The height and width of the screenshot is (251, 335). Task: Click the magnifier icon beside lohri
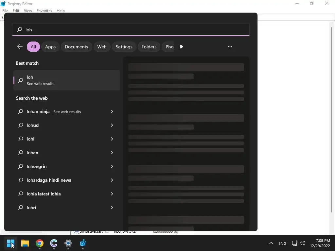click(x=21, y=208)
